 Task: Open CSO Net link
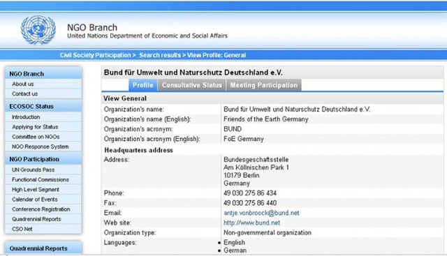click(x=22, y=229)
